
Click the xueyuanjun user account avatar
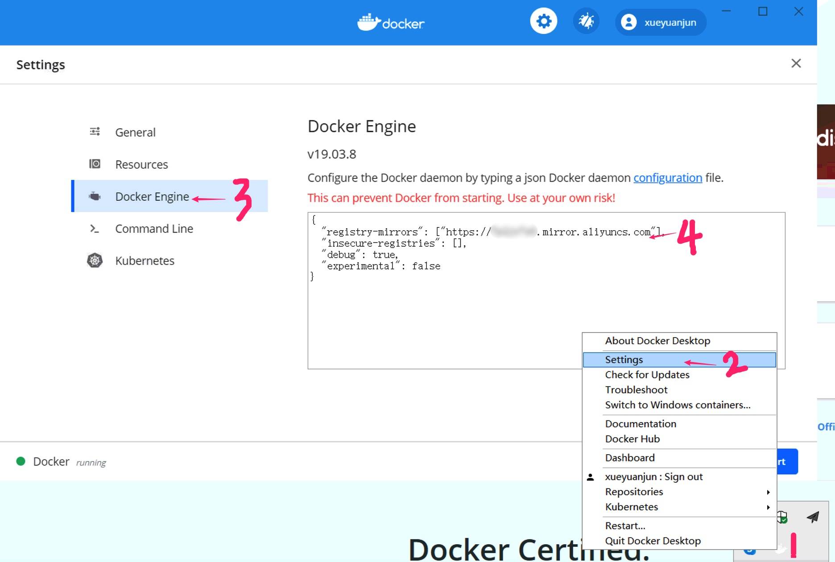click(x=628, y=22)
